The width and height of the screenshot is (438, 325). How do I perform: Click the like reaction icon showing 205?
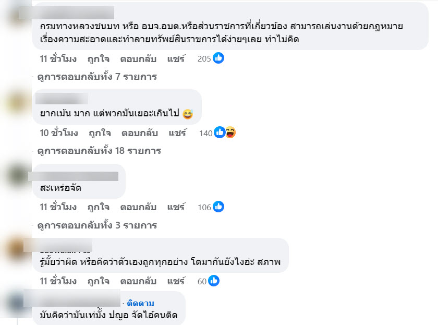[218, 58]
